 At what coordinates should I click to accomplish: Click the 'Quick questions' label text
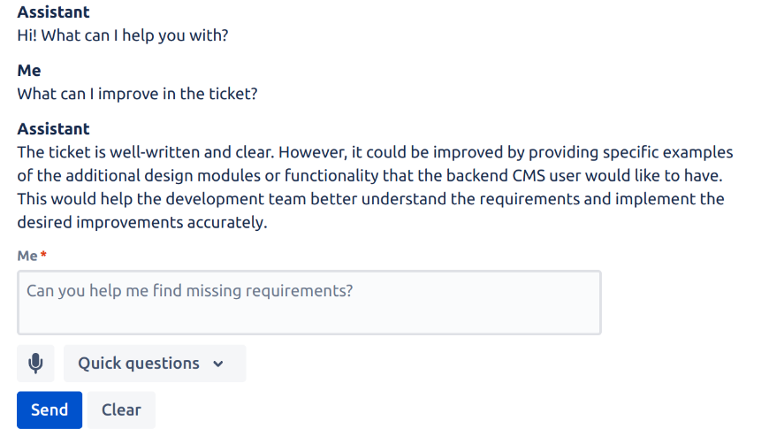tap(139, 364)
